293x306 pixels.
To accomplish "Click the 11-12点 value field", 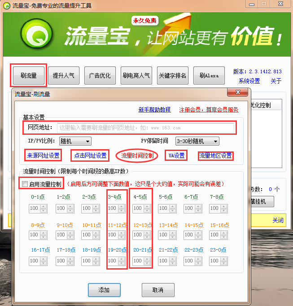I will tap(113, 235).
